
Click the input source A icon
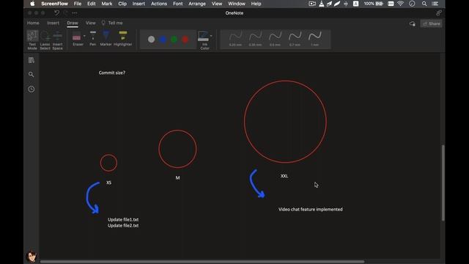point(355,4)
